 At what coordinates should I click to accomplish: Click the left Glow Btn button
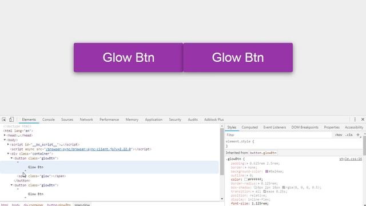pos(128,57)
